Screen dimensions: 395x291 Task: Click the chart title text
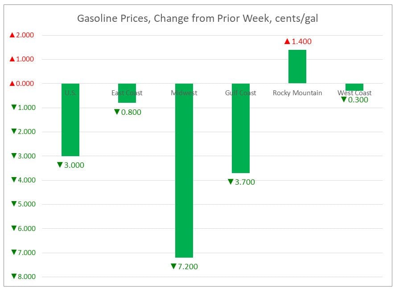pos(197,19)
